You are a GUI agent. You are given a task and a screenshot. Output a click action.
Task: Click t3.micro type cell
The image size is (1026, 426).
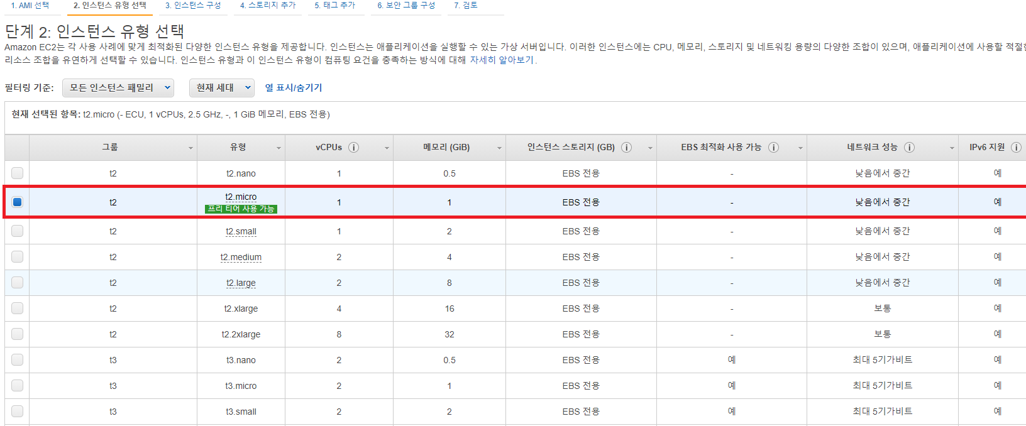(241, 386)
